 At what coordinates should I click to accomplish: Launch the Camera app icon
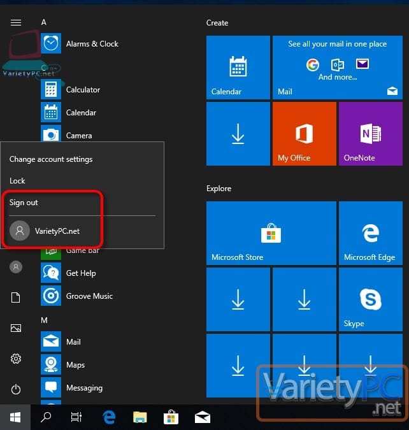click(51, 134)
